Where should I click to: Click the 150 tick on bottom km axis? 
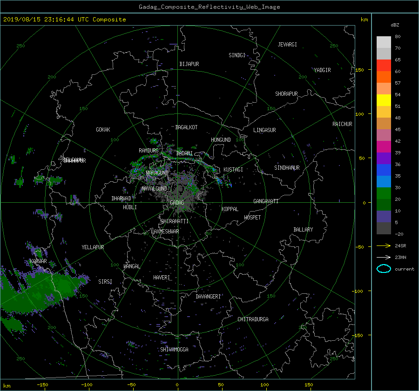coord(309,385)
